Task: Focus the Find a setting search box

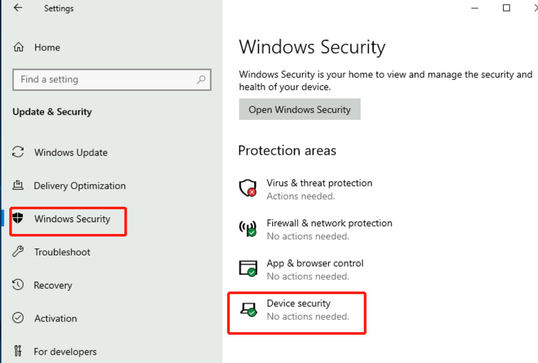Action: point(105,80)
